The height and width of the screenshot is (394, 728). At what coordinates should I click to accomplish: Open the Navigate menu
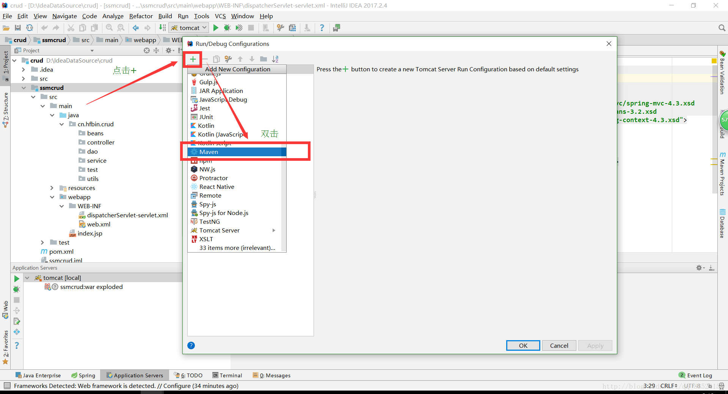coord(64,16)
